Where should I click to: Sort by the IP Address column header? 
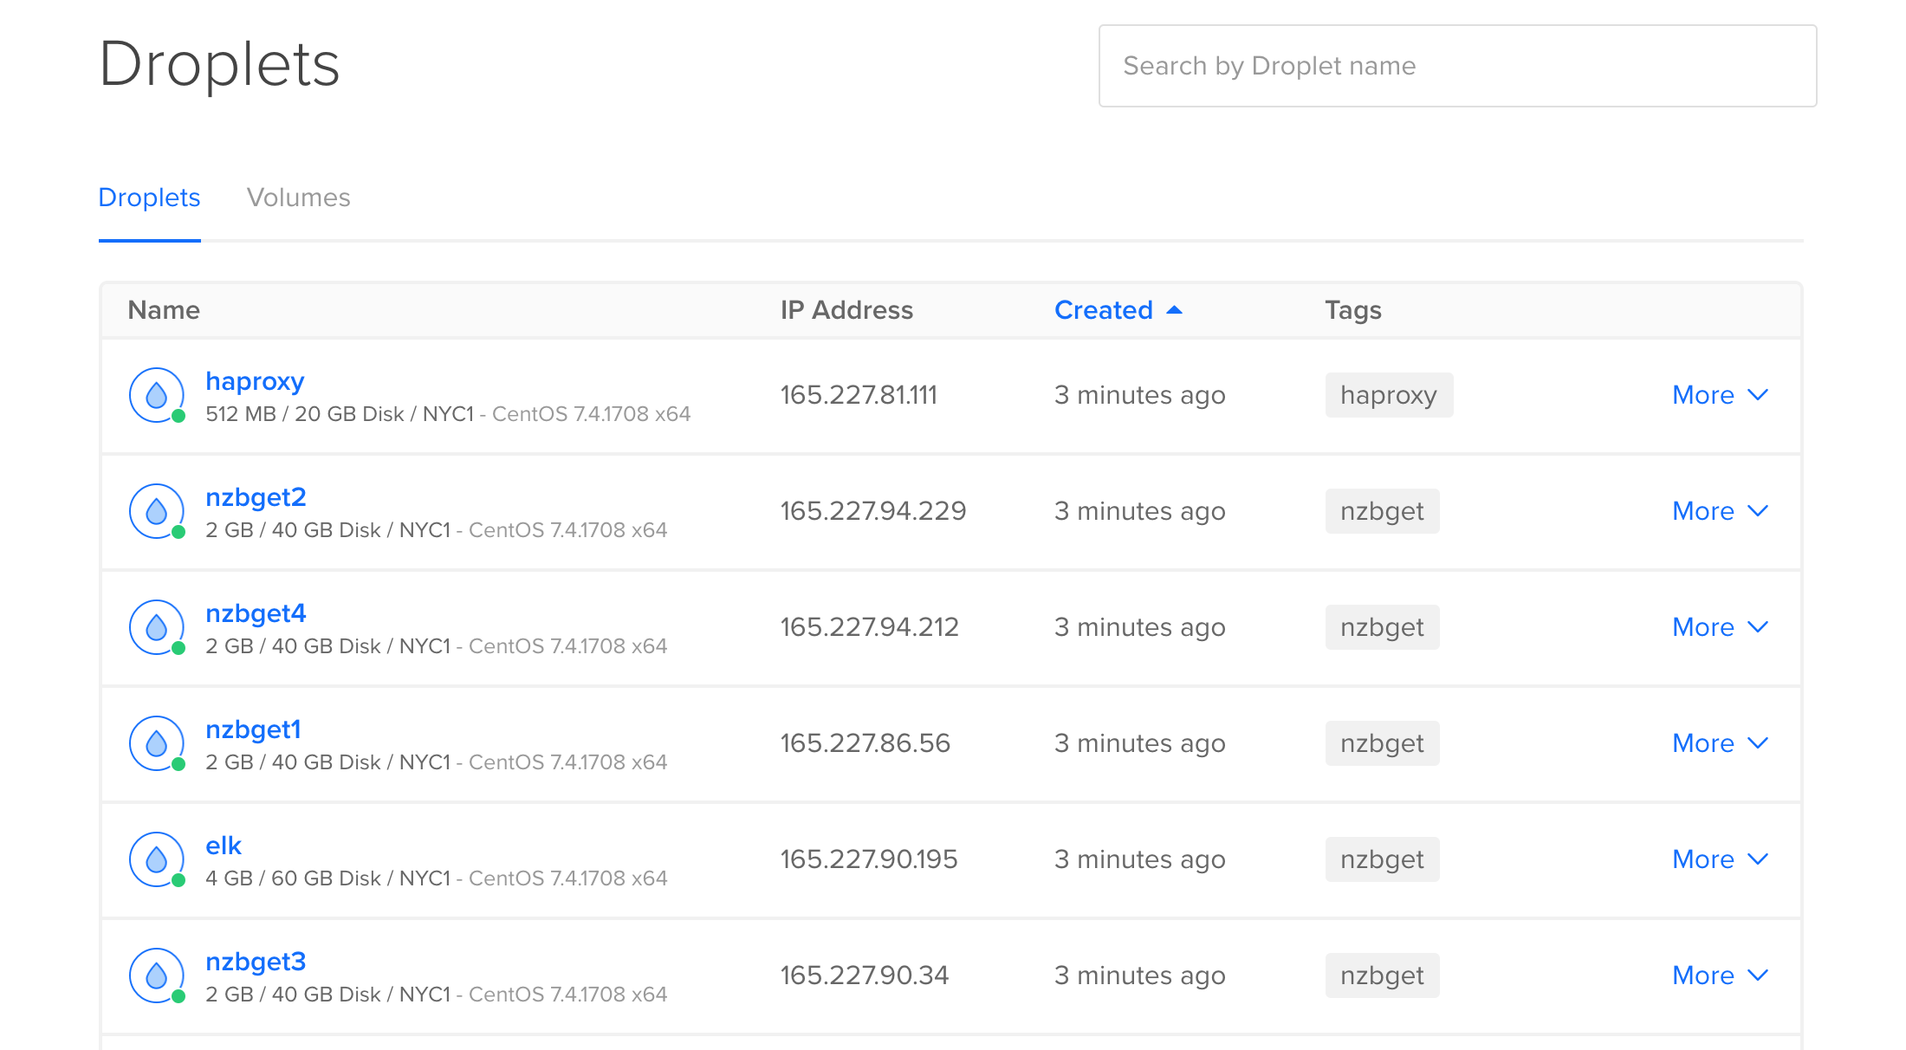click(x=846, y=310)
